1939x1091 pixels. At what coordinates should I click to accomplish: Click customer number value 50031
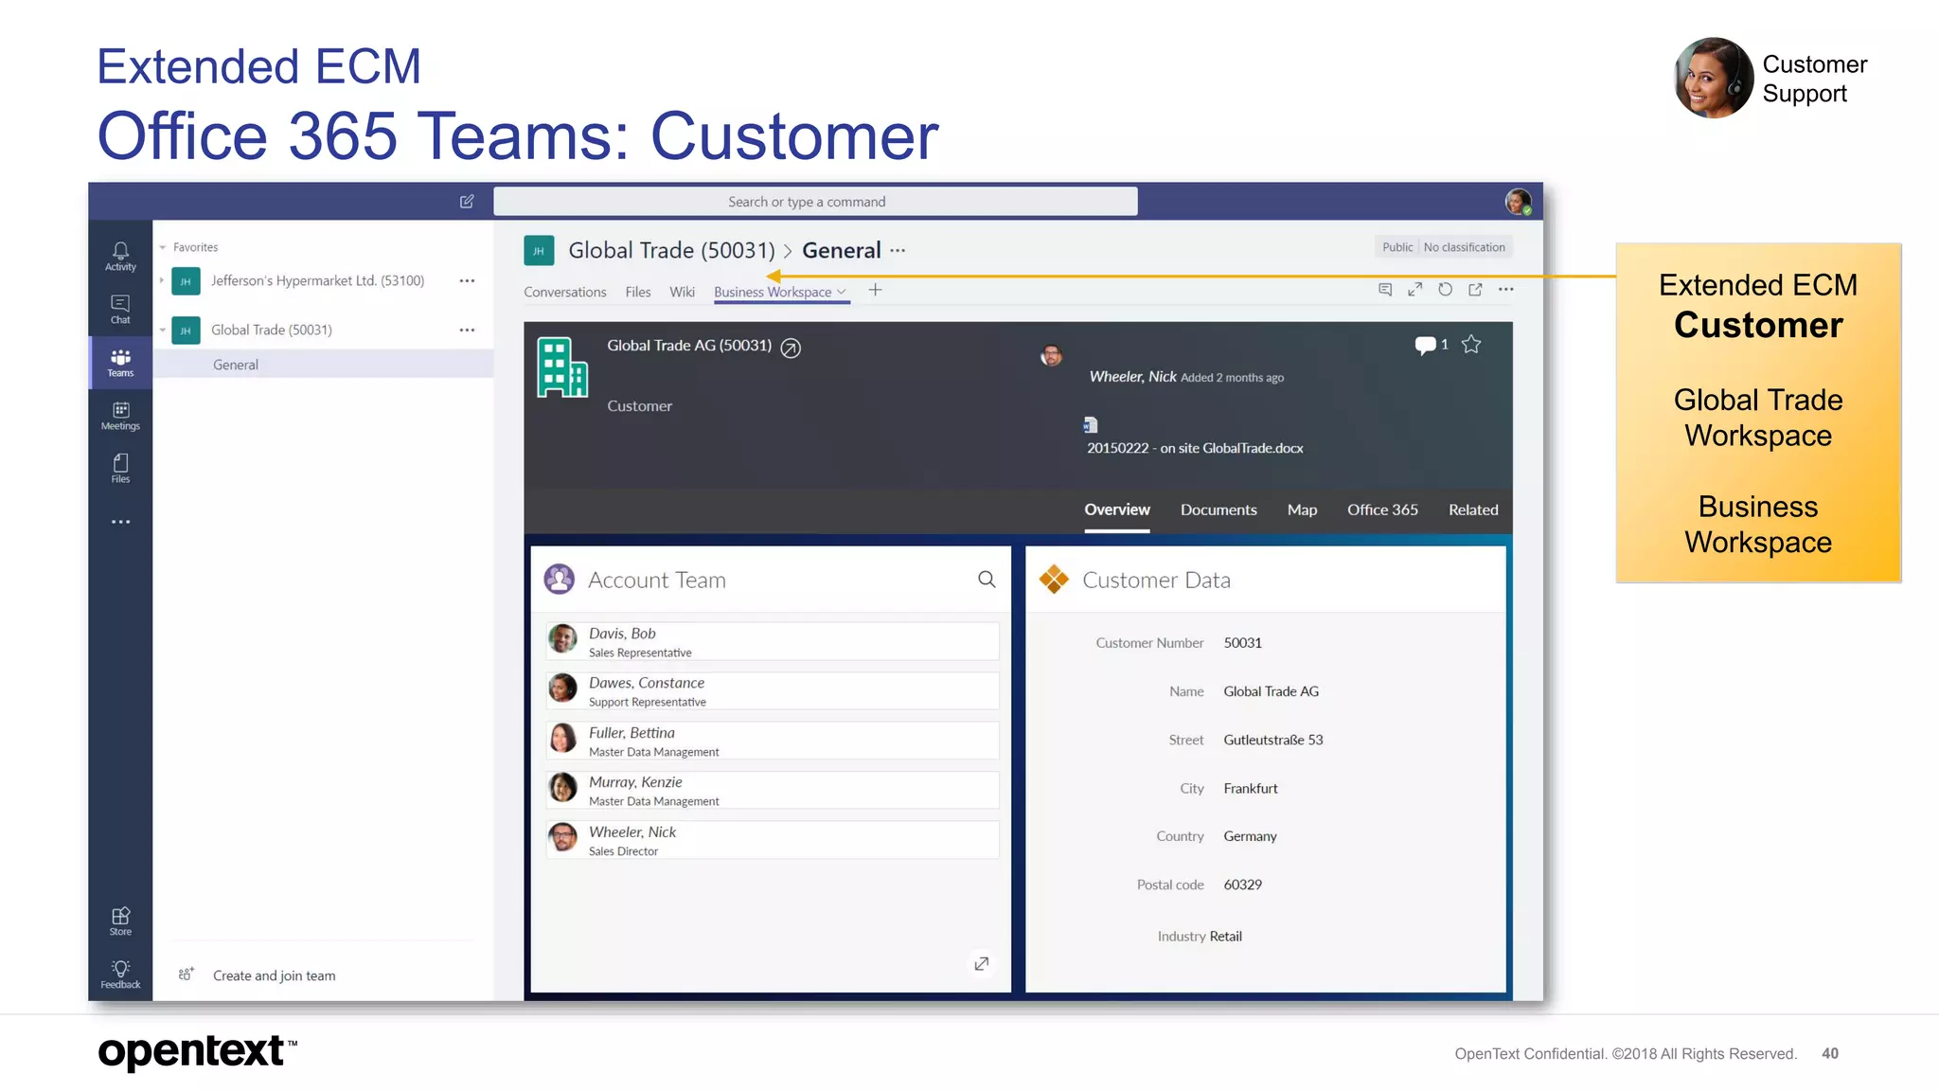coord(1242,643)
